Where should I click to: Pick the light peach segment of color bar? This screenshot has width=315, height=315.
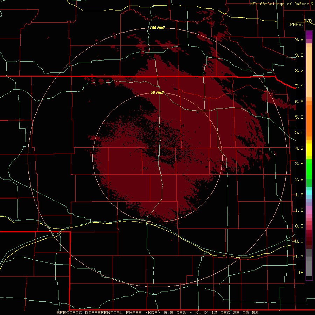[309, 72]
